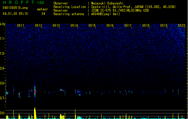Click the 1.1 kHz frequency axis label
Image resolution: width=188 pixels, height=119 pixels.
tap(3, 39)
